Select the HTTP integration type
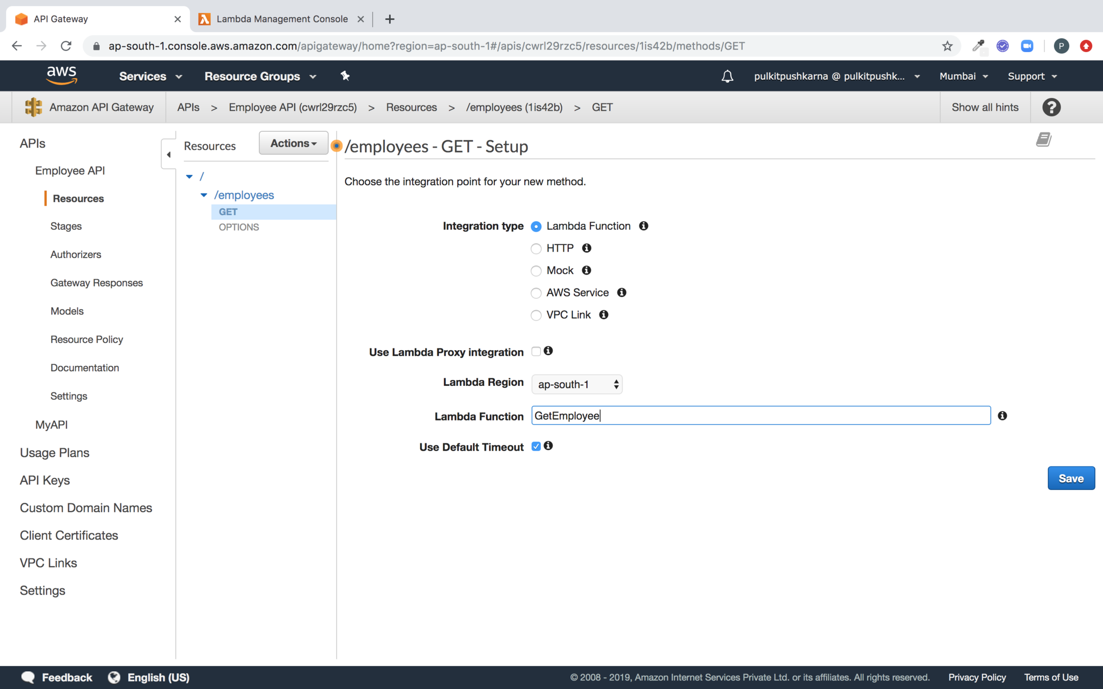1103x689 pixels. click(x=536, y=249)
